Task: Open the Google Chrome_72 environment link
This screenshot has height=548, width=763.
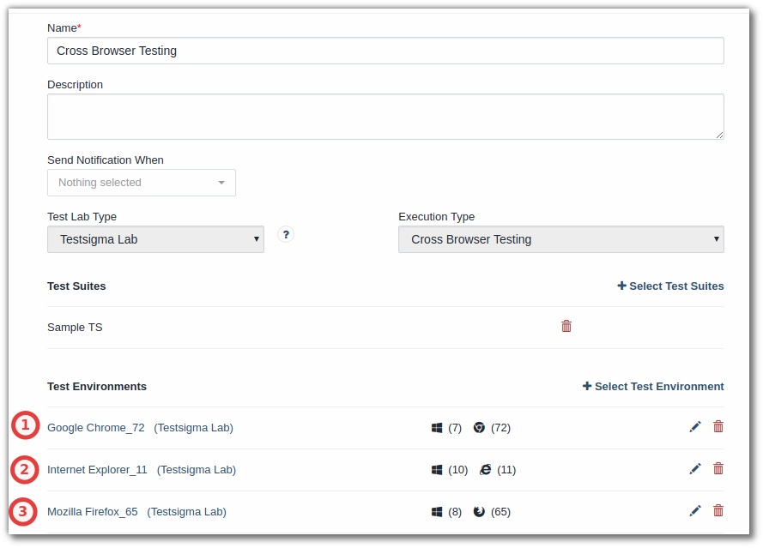Action: (x=96, y=427)
